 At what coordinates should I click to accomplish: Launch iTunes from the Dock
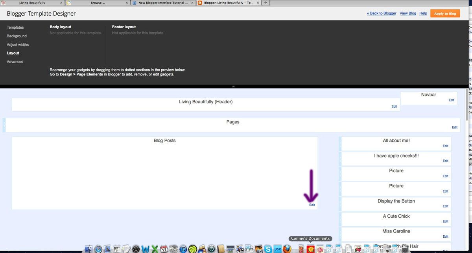tap(183, 249)
